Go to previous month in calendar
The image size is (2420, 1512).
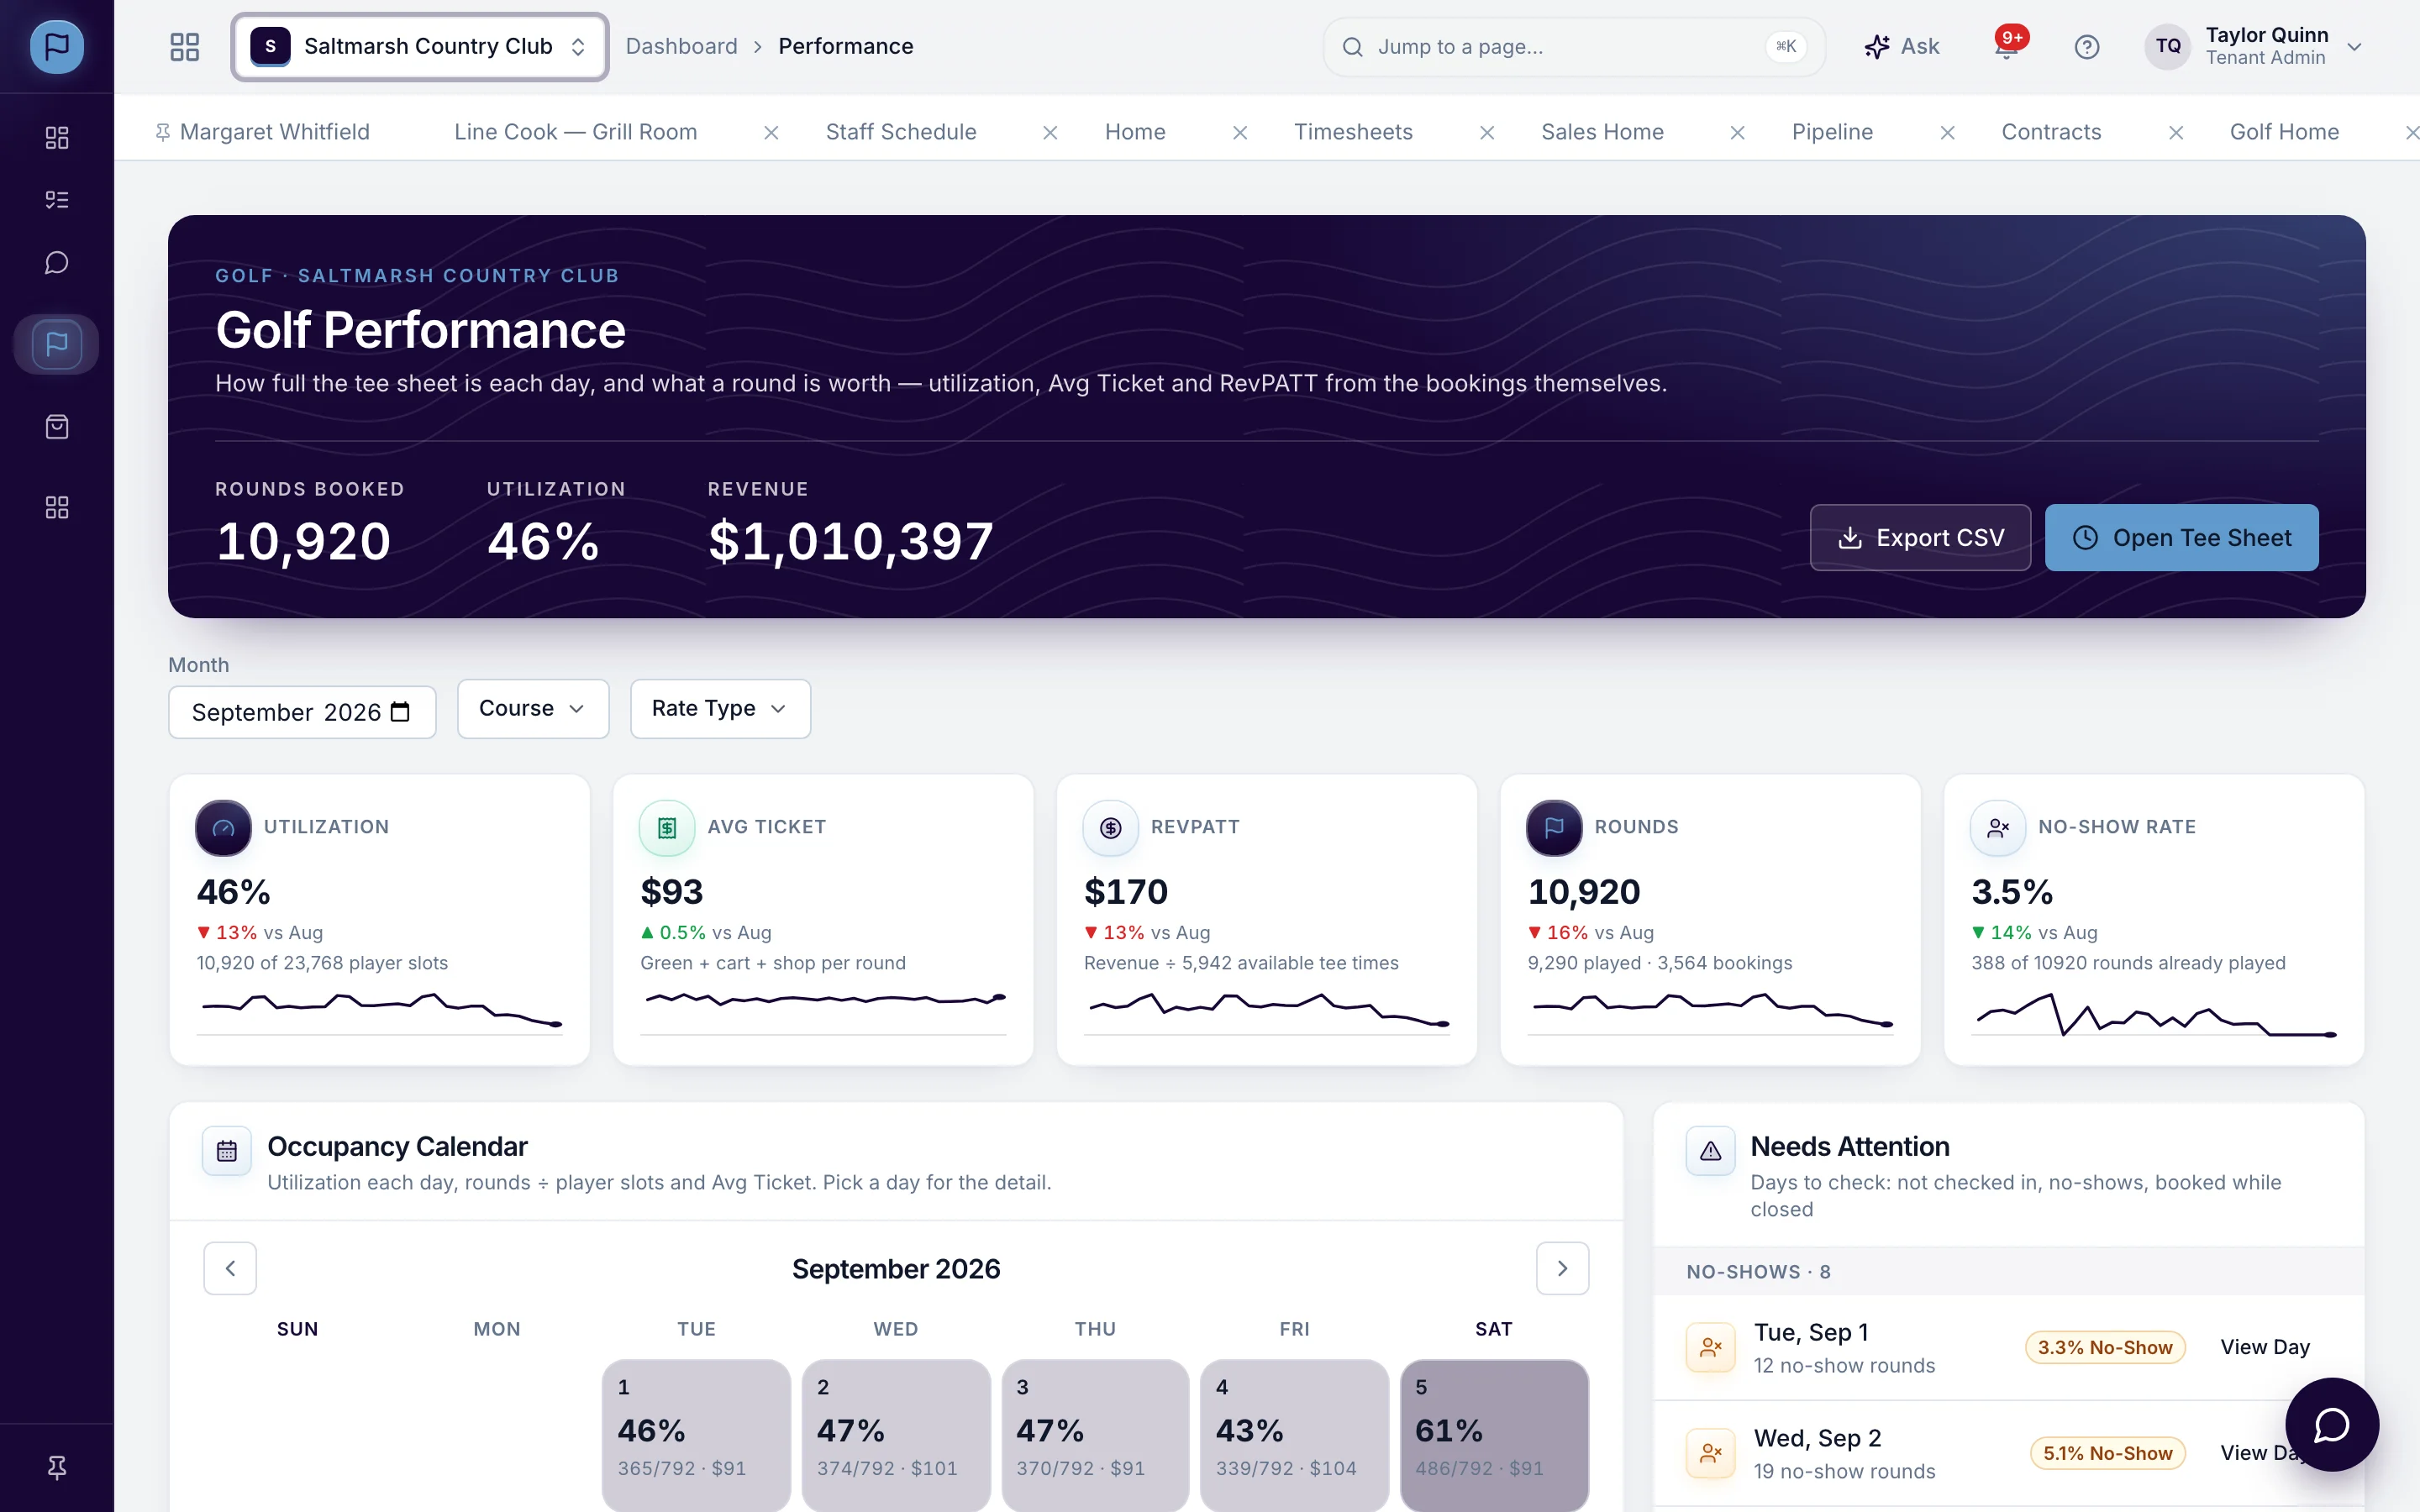click(x=230, y=1268)
